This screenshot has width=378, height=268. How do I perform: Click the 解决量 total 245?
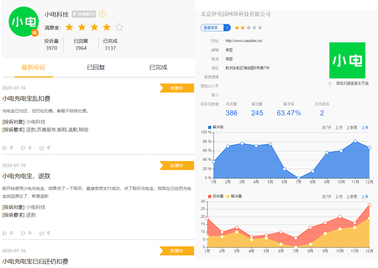pyautogui.click(x=257, y=113)
